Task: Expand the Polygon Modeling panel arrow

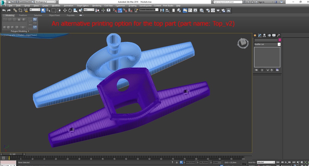Action: (28, 31)
